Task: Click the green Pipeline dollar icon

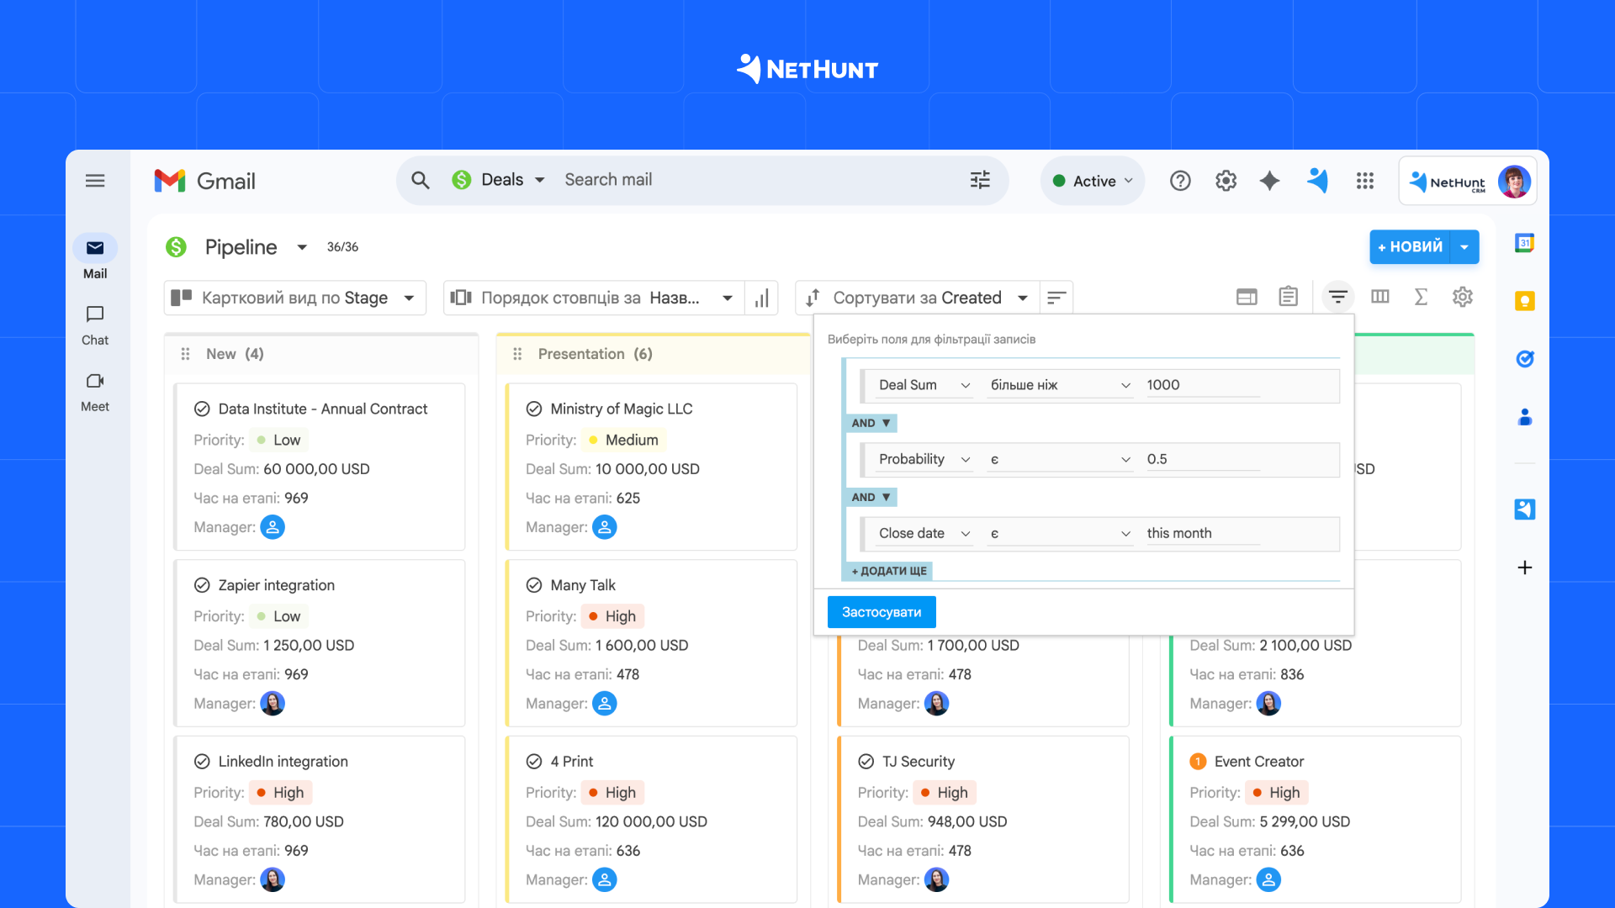Action: pyautogui.click(x=176, y=247)
